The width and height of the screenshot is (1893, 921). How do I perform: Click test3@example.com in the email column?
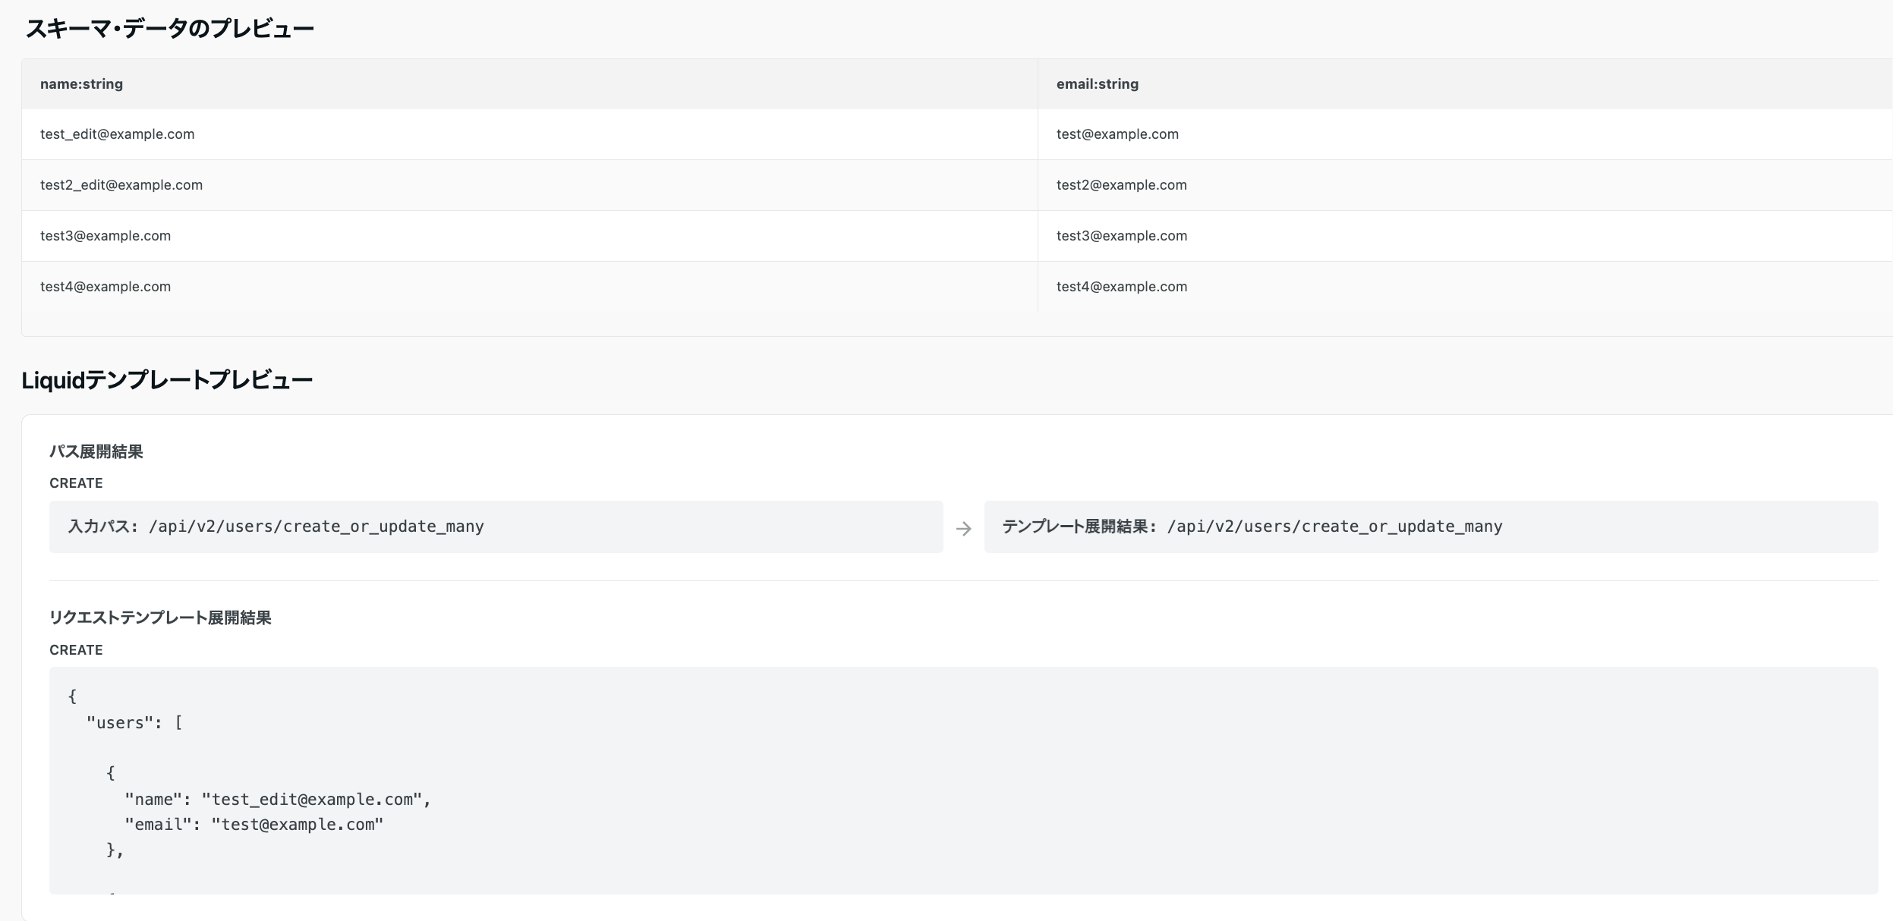point(1121,236)
